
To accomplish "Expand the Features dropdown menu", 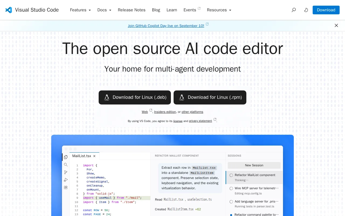I will [80, 10].
